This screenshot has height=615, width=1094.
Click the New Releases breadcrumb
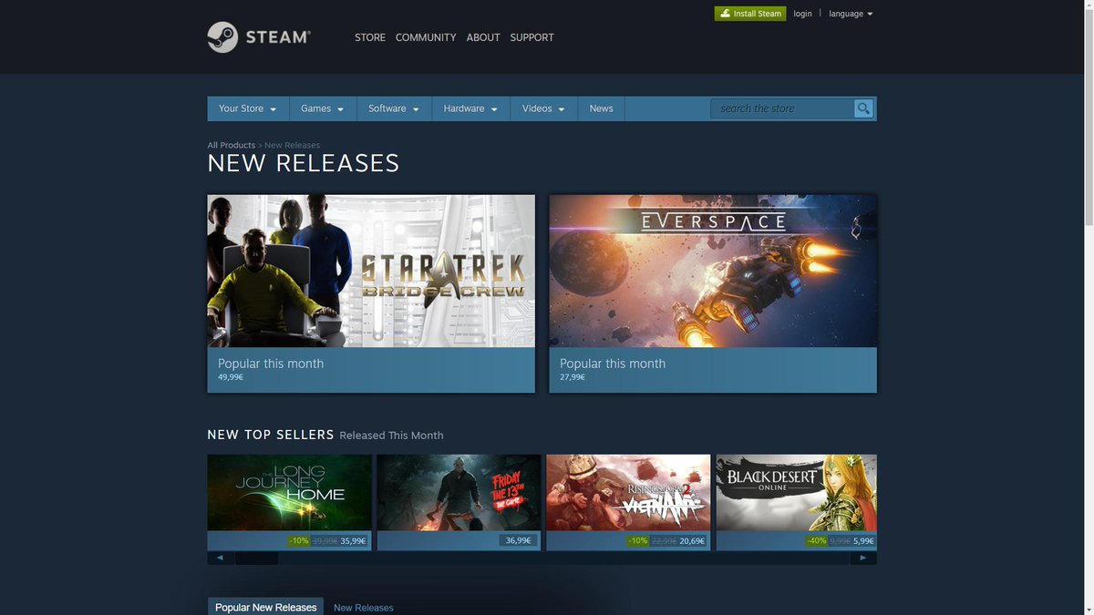tap(292, 145)
